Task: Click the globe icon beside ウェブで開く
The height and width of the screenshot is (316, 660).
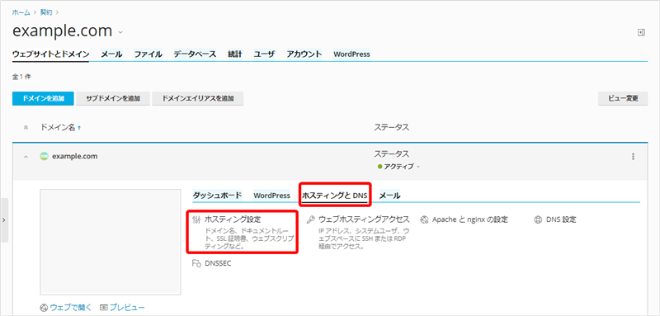Action: pos(44,308)
